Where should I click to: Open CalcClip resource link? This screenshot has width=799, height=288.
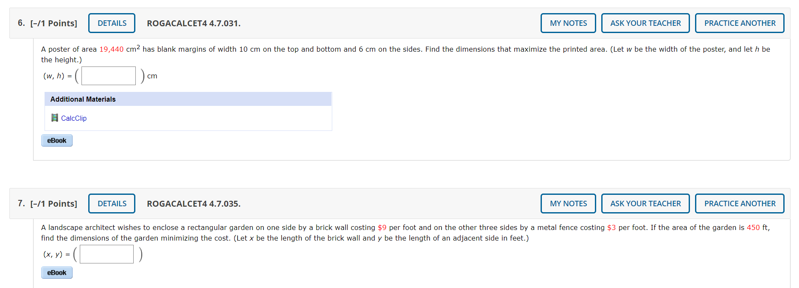coord(73,118)
